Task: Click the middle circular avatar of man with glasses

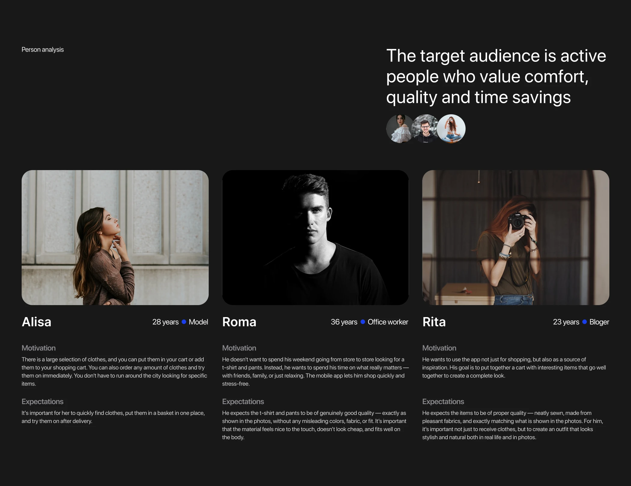Action: 425,129
